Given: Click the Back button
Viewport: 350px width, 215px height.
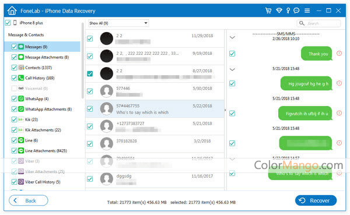Looking at the screenshot, I should click(x=29, y=200).
